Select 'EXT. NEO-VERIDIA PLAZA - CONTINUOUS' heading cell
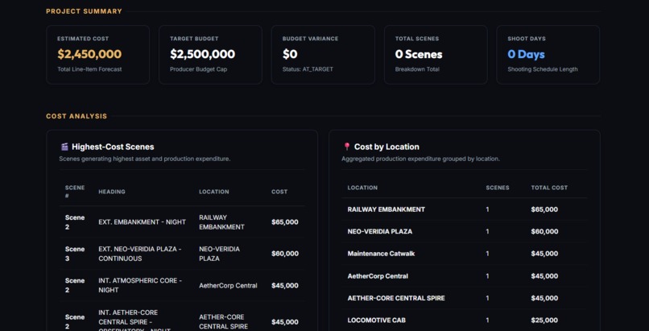The width and height of the screenshot is (649, 331). (x=140, y=254)
